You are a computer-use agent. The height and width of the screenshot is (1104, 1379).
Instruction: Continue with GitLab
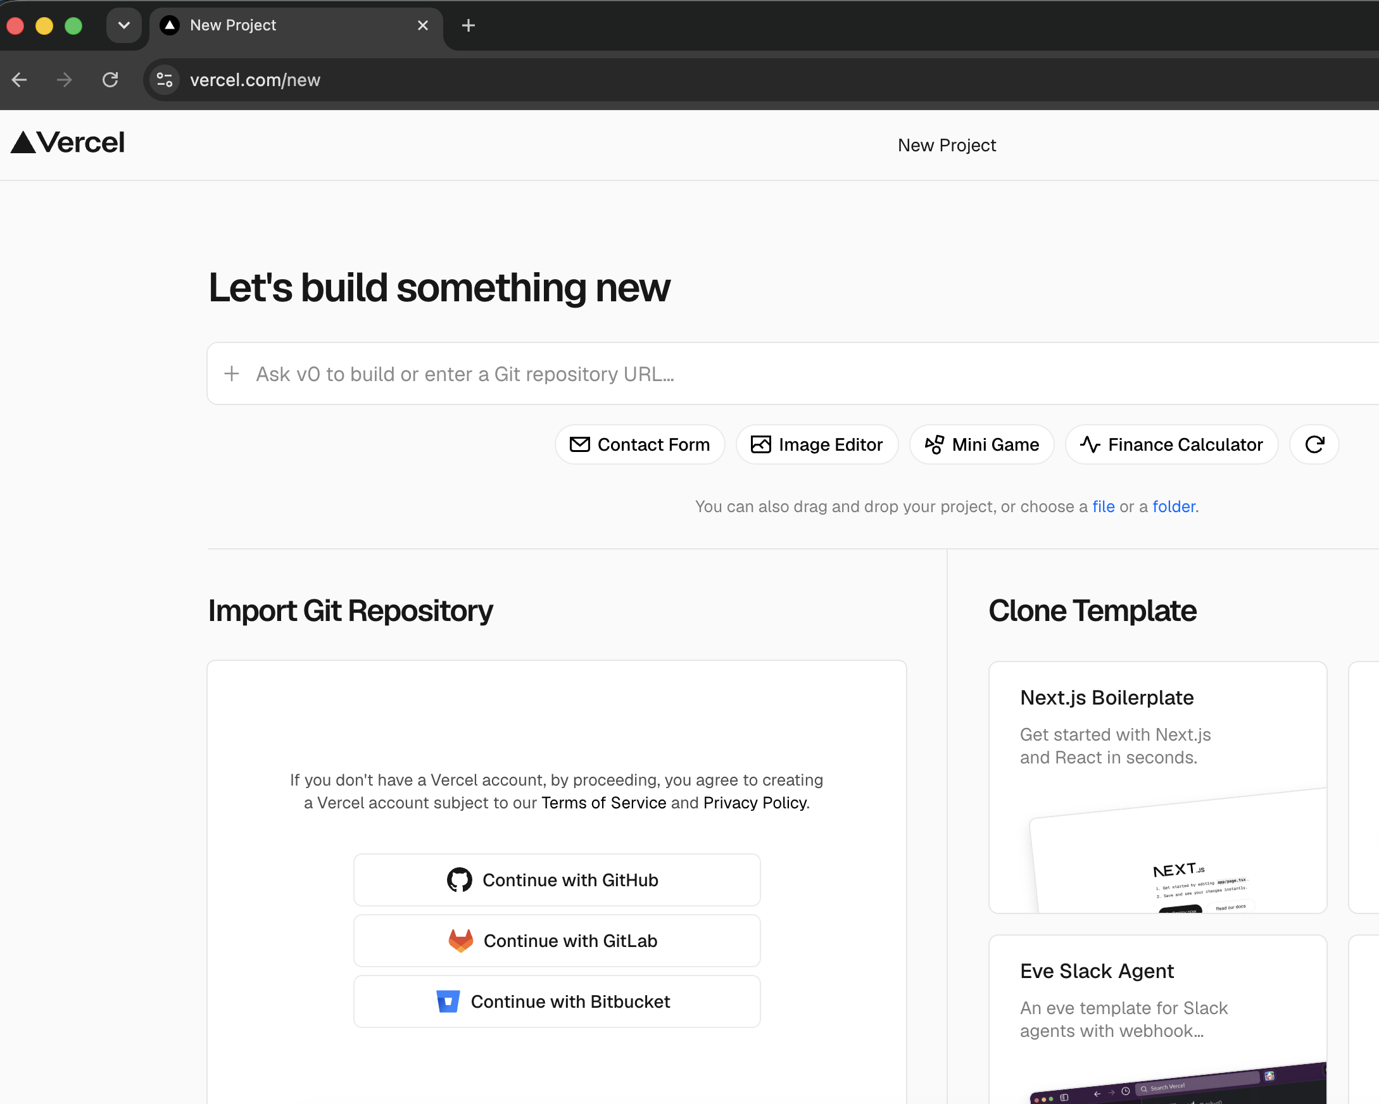(x=557, y=941)
